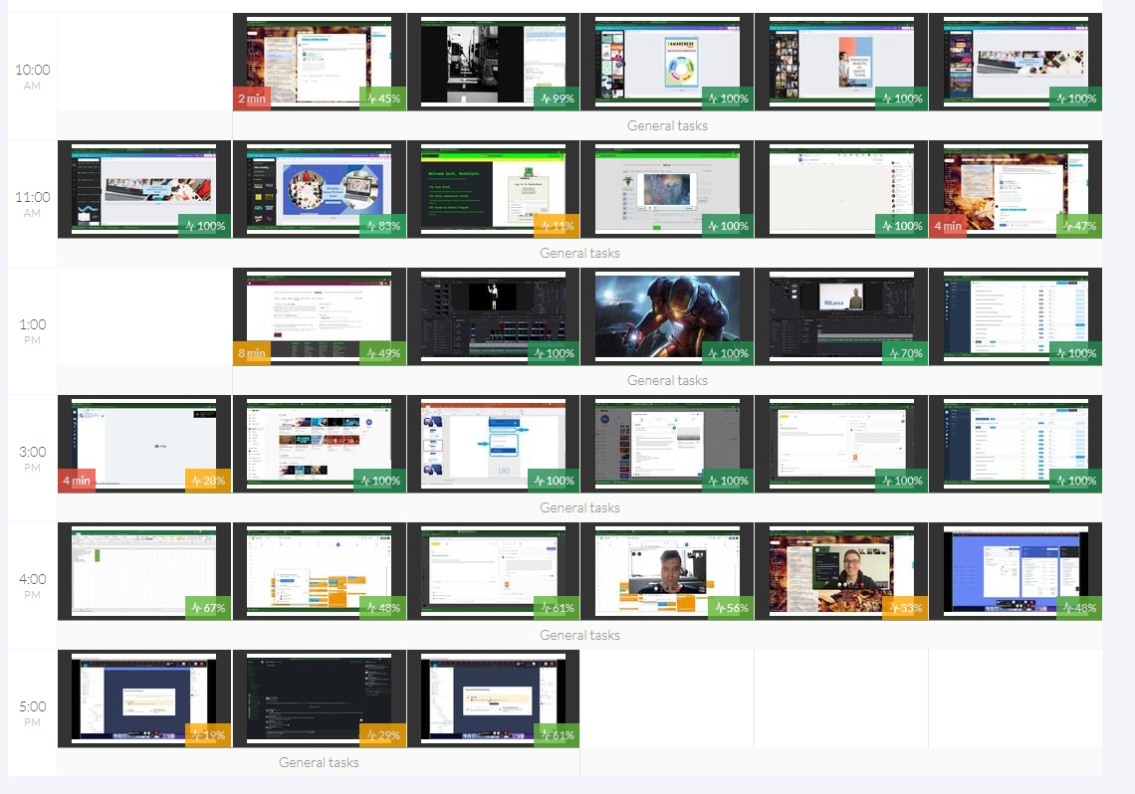This screenshot has width=1135, height=794.
Task: Click the 45% activity badge
Action: coord(383,99)
